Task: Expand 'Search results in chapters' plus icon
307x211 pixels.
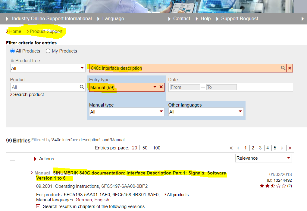Action: [x=38, y=206]
